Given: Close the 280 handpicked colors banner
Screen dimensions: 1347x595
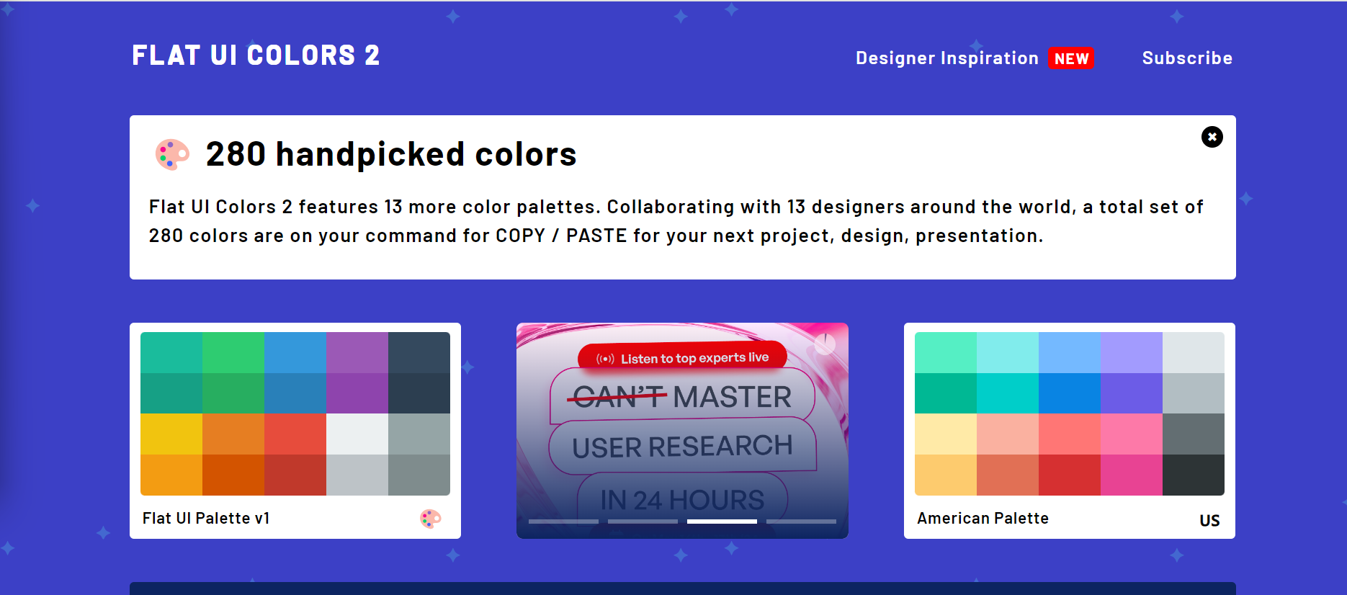Looking at the screenshot, I should (x=1212, y=137).
